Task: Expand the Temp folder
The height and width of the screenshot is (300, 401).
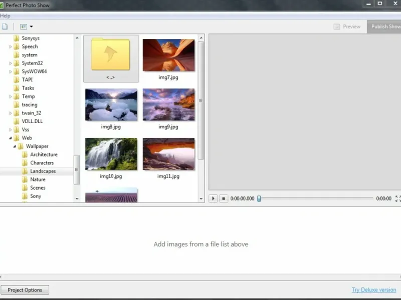Action: pos(11,96)
